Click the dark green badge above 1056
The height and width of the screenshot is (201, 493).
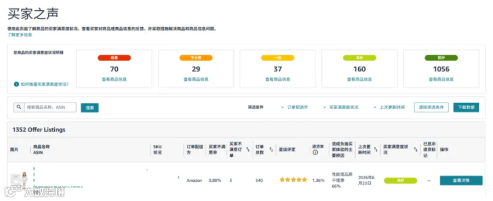click(441, 58)
